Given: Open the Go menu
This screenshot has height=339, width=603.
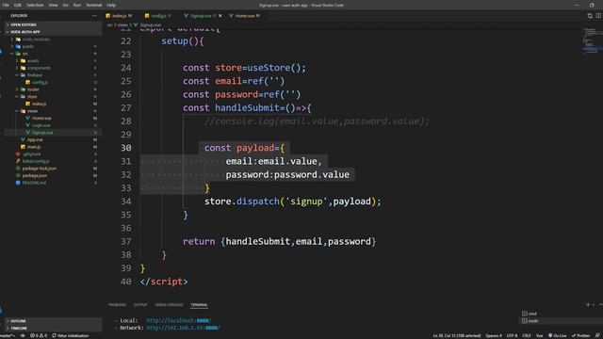Looking at the screenshot, I should [65, 5].
